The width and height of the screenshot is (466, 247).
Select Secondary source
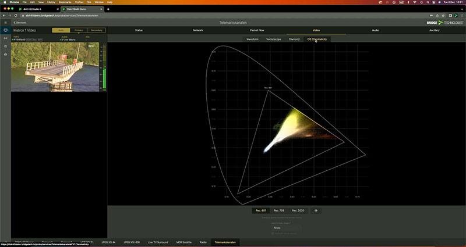pos(97,30)
